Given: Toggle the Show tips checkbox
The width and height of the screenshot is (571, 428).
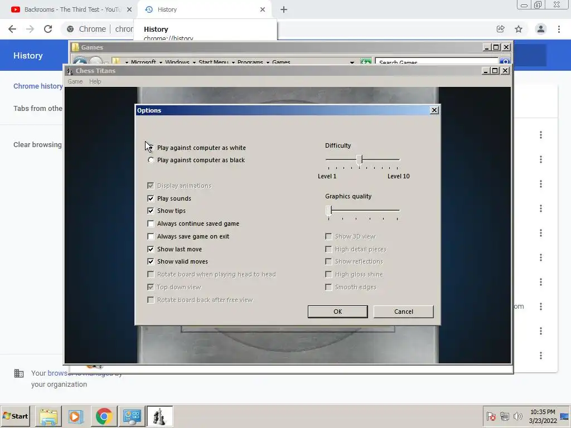Looking at the screenshot, I should coord(151,211).
